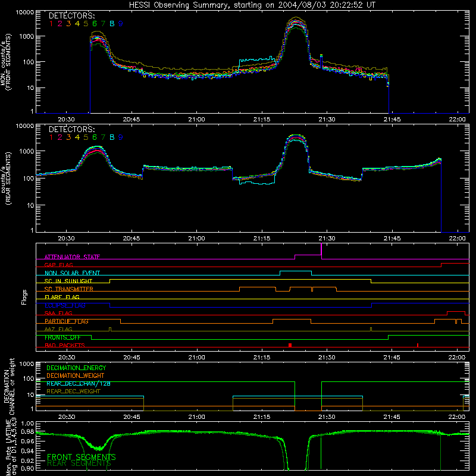Click FRONT SEGMENTS label in livetime plot
This screenshot has height=476, width=476.
82,457
